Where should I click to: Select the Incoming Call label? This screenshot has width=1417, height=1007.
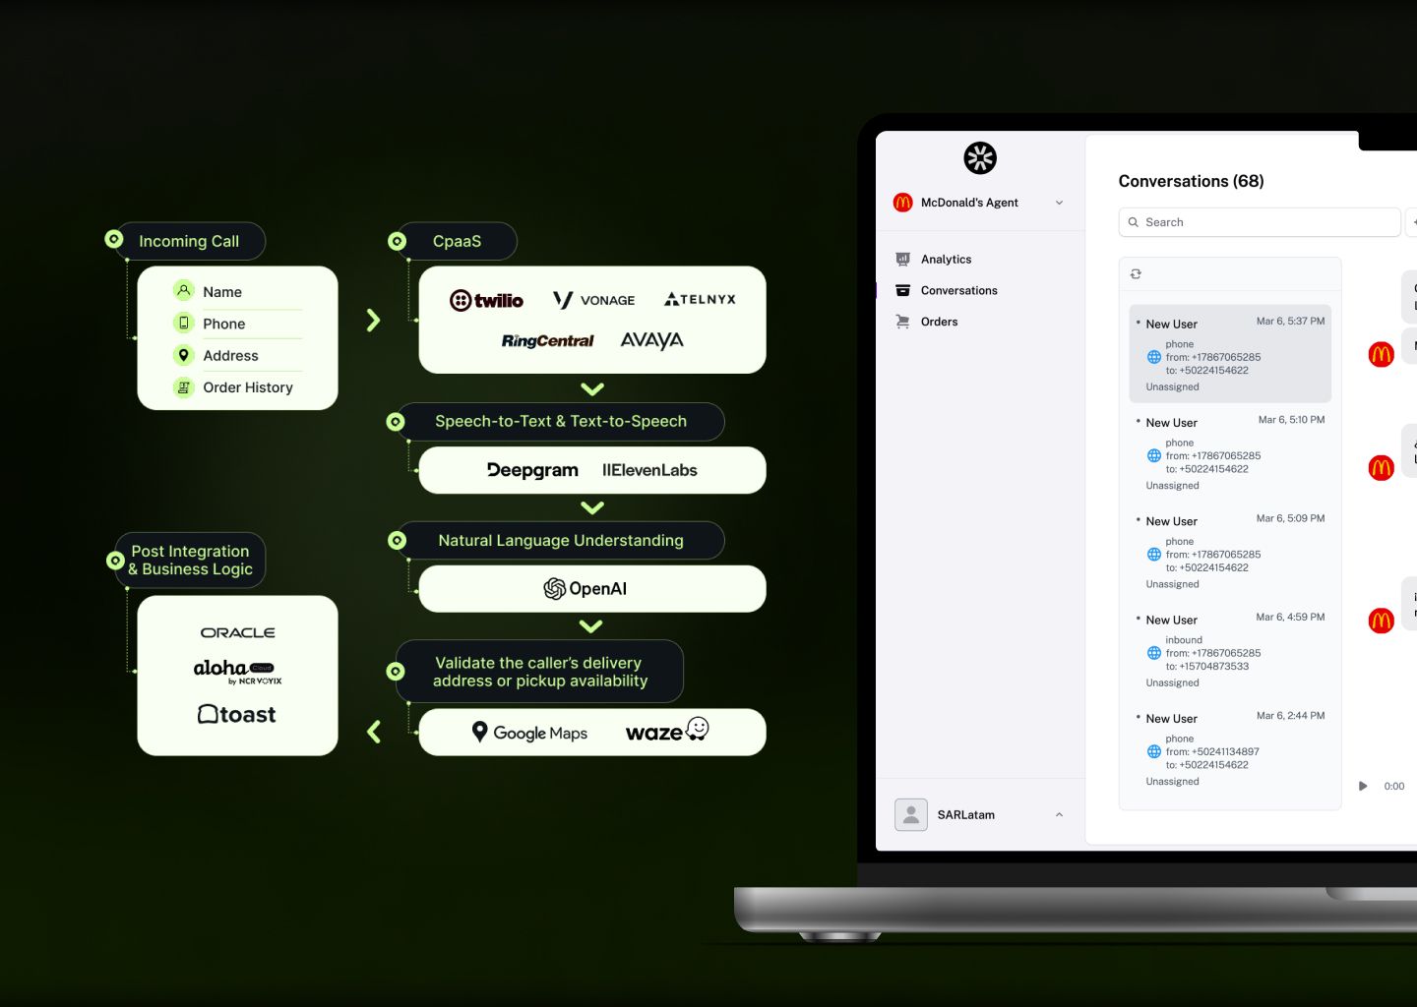pyautogui.click(x=189, y=241)
